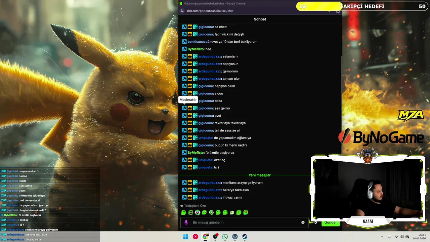Click crown badge on 'ihtiyaç varmı' row

click(190, 197)
